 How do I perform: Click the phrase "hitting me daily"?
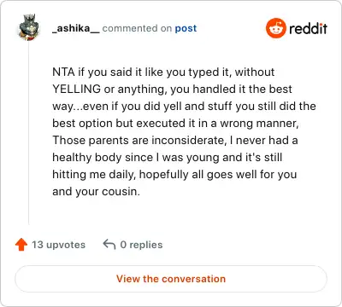[x=94, y=174]
